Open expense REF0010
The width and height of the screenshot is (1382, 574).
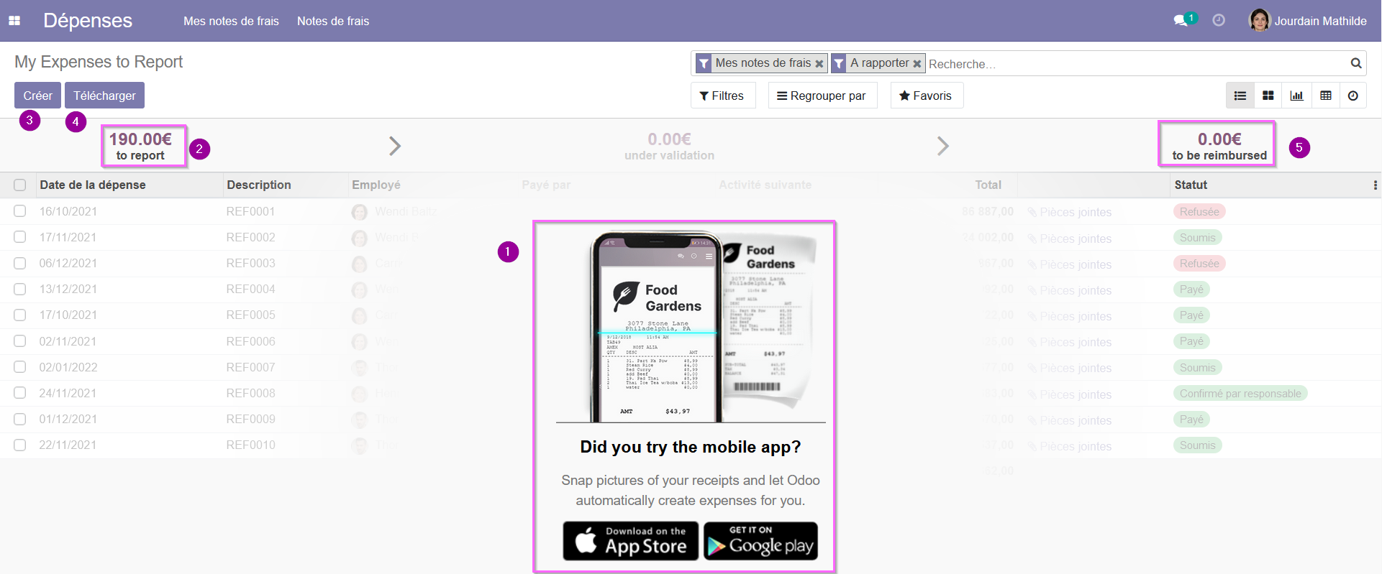click(x=250, y=445)
